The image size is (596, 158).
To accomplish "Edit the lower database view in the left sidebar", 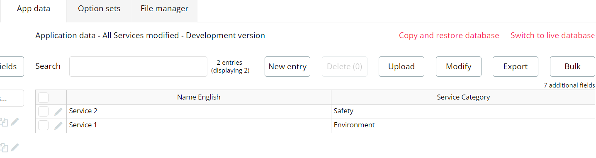I will (15, 147).
